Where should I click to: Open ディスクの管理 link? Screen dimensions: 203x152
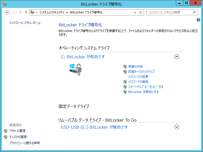[x=18, y=137]
